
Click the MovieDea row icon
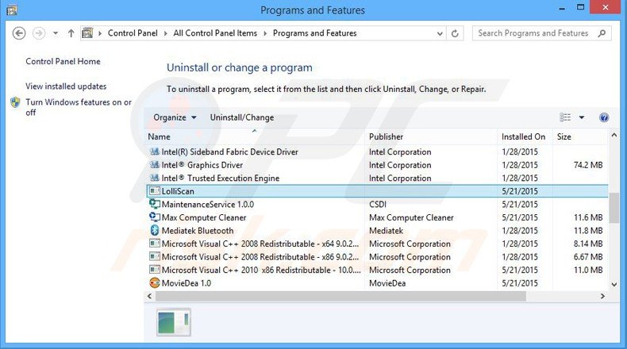[x=154, y=283]
